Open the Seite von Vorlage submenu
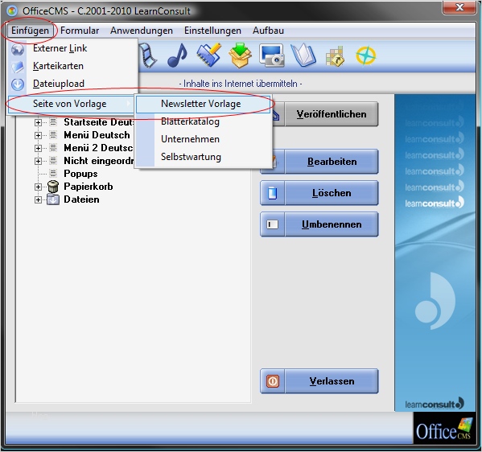 tap(72, 104)
